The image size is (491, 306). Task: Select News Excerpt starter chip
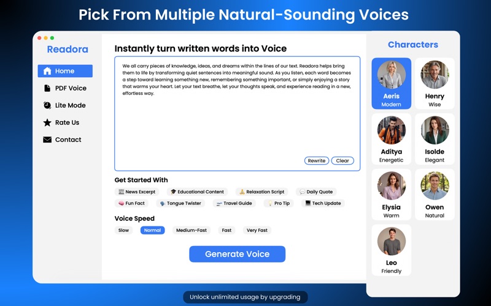click(137, 192)
